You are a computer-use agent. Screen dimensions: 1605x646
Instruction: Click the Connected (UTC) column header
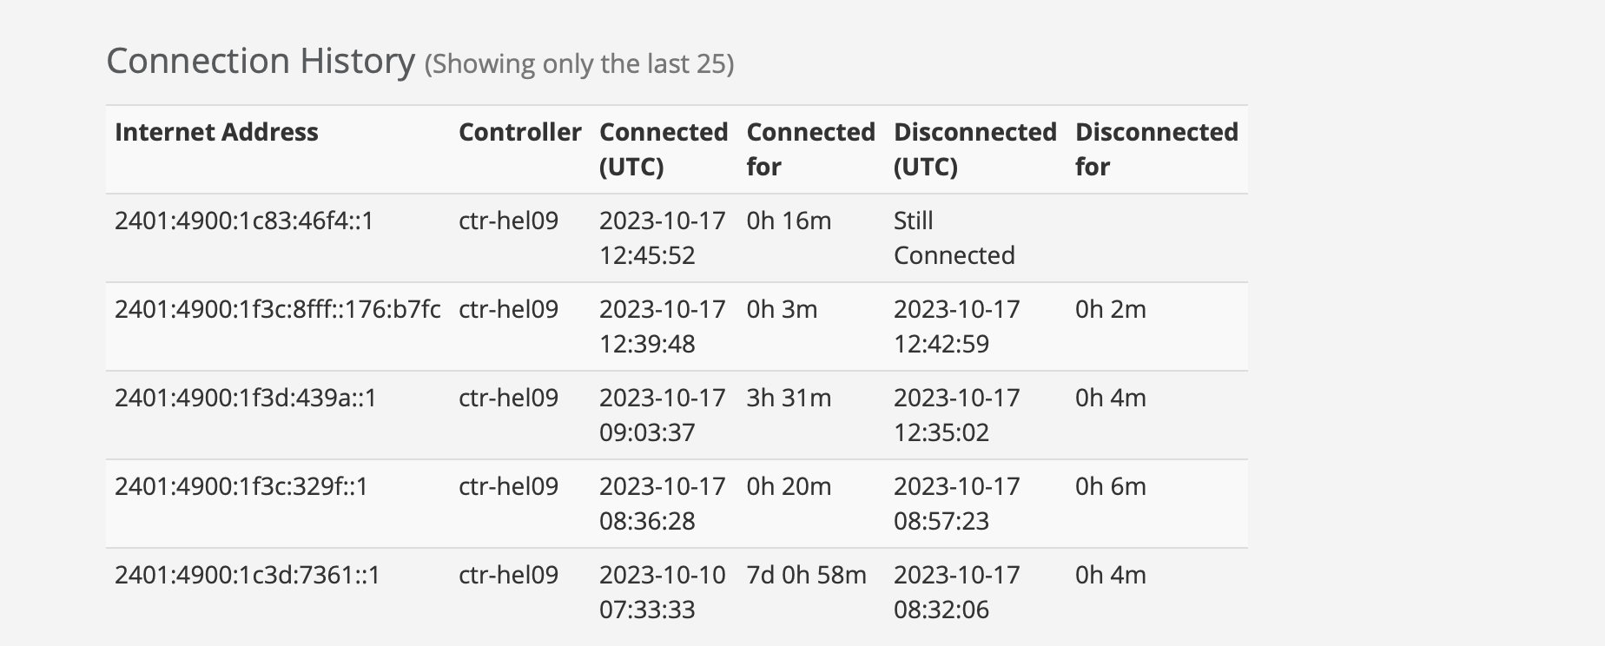663,149
